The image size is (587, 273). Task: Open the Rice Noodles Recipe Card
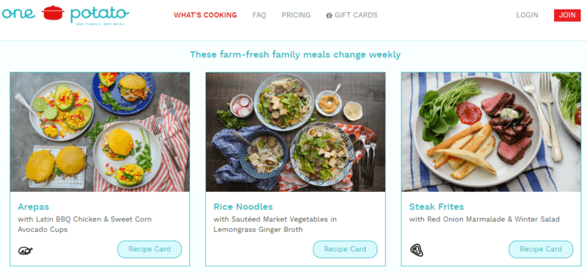click(345, 249)
